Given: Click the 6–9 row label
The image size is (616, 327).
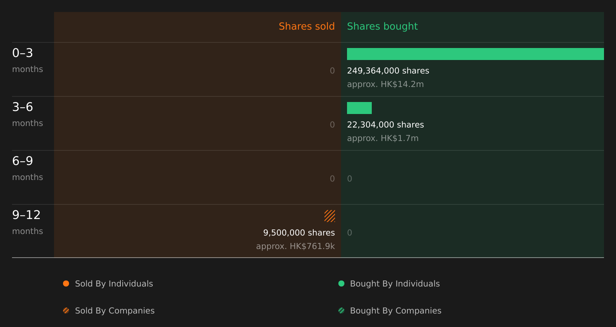Looking at the screenshot, I should click(23, 161).
